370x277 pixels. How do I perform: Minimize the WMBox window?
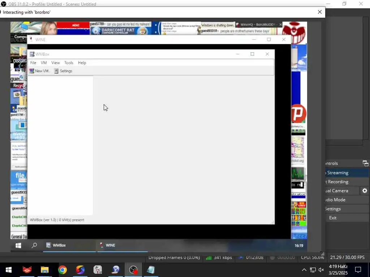coord(238,54)
